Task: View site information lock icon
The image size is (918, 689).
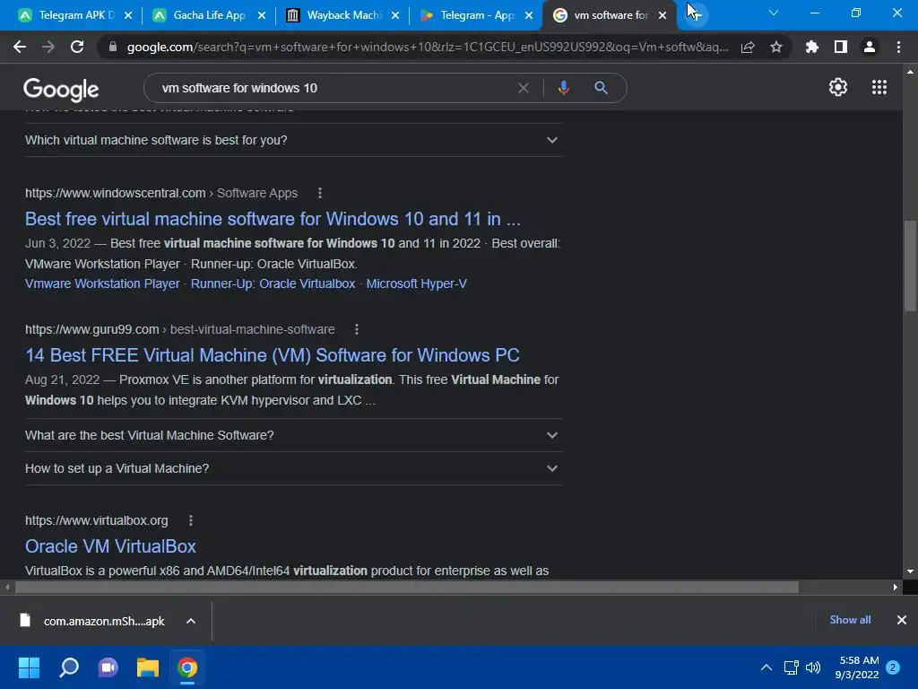Action: (x=113, y=47)
